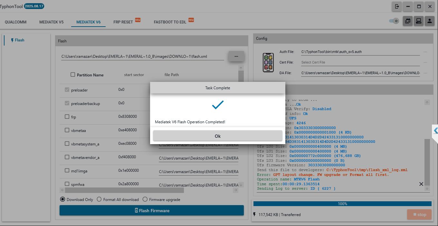Click the '117,542 KB | Transferred' status text
Image resolution: width=438 pixels, height=226 pixels.
point(280,215)
